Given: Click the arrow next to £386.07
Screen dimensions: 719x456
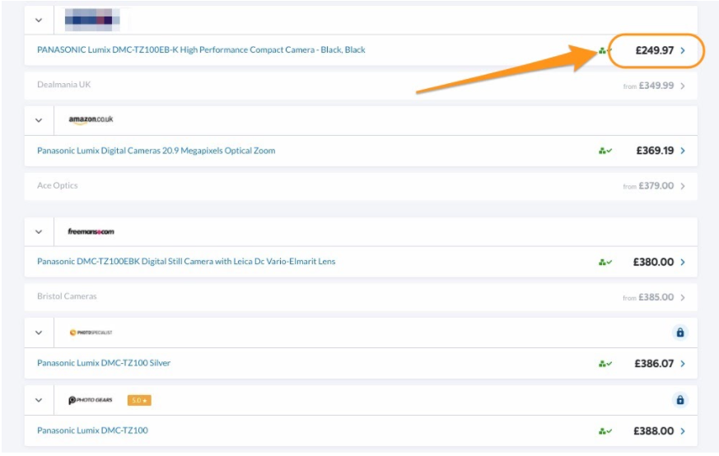Looking at the screenshot, I should pyautogui.click(x=683, y=364).
